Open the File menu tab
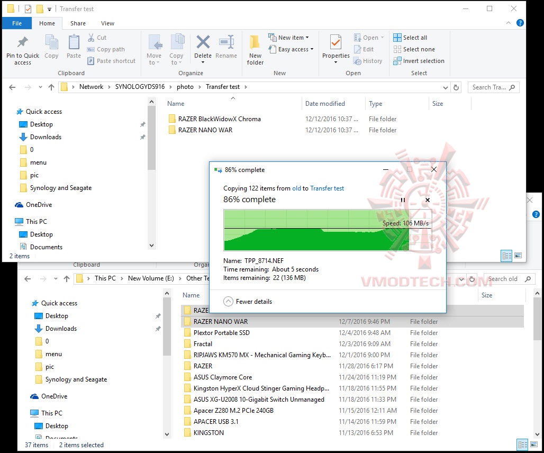The height and width of the screenshot is (453, 544). 17,23
